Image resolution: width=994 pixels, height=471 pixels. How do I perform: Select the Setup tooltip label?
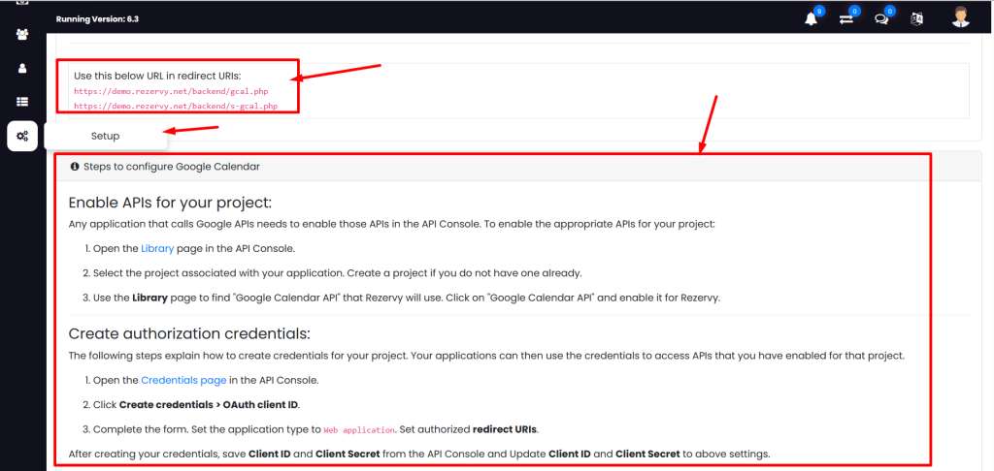coord(105,136)
